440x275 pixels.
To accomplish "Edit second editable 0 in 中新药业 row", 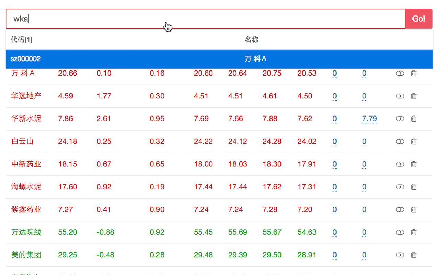I will pyautogui.click(x=364, y=164).
